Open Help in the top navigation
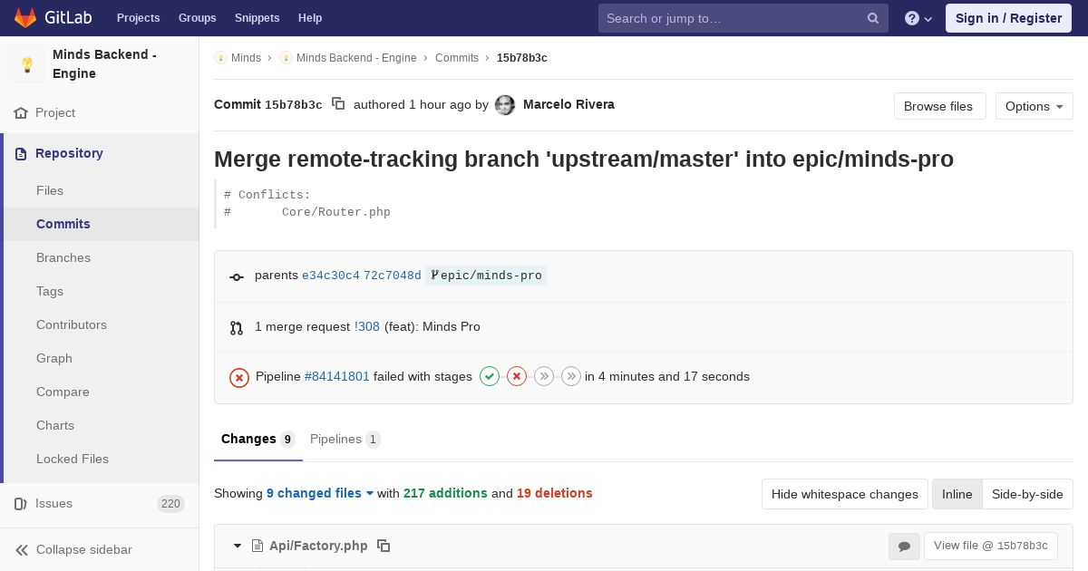1088x571 pixels. pyautogui.click(x=310, y=18)
